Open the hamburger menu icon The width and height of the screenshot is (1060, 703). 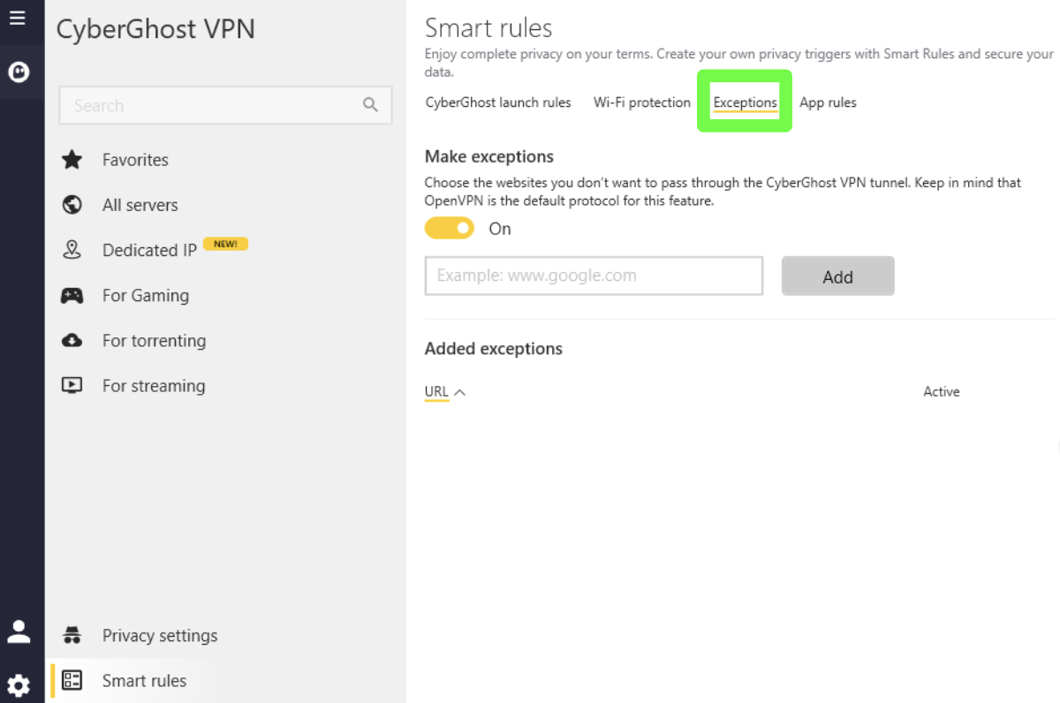tap(17, 18)
